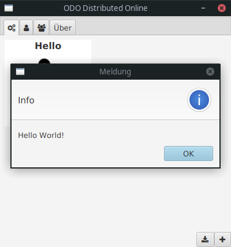Click the bold Hello heading
The width and height of the screenshot is (231, 247).
coord(48,46)
